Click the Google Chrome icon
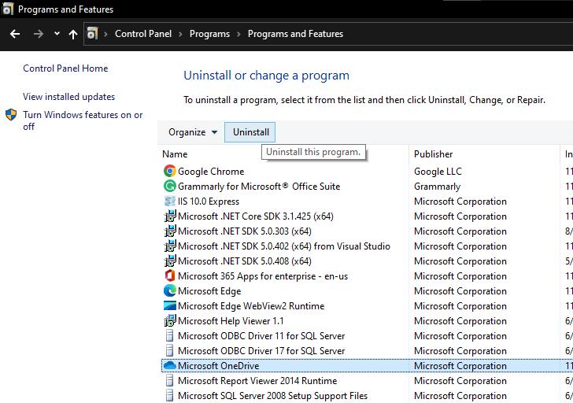This screenshot has height=403, width=573. click(169, 172)
